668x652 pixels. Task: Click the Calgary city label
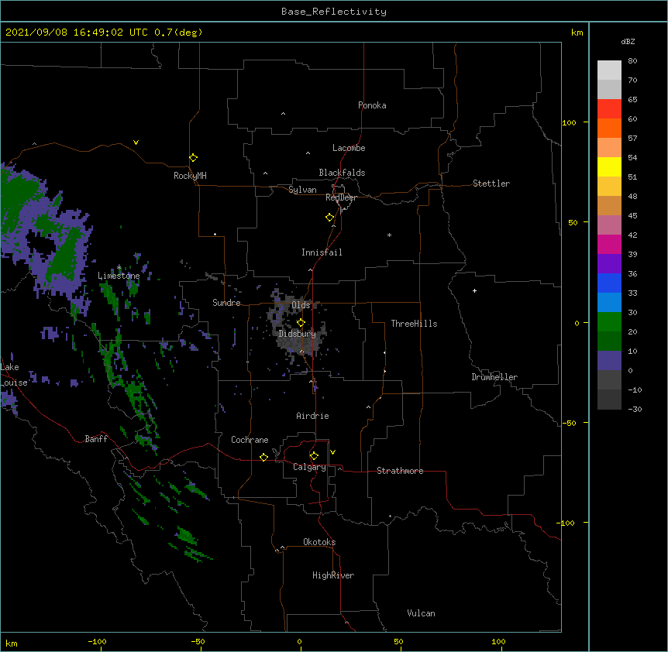pyautogui.click(x=310, y=467)
